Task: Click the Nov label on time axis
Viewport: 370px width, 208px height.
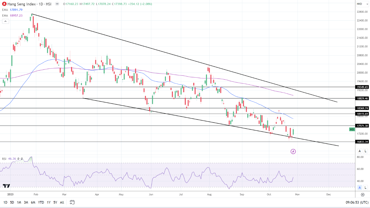Action: pyautogui.click(x=297, y=194)
